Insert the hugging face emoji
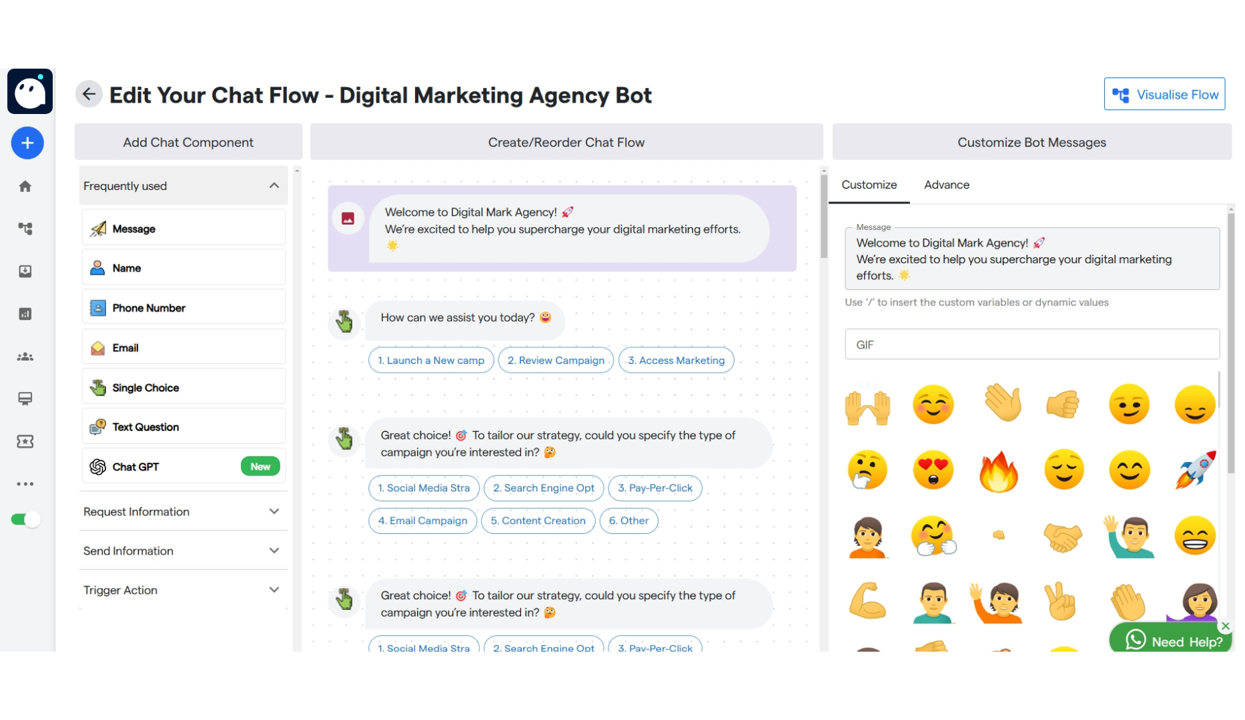Screen dimensions: 1245x720 [x=933, y=536]
